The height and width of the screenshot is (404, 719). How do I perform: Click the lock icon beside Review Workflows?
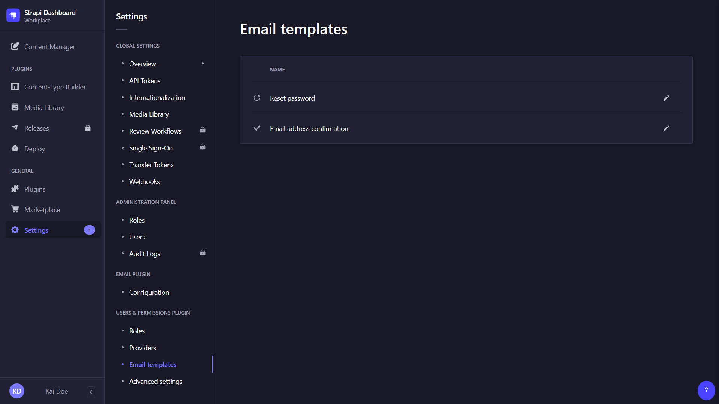tap(203, 130)
